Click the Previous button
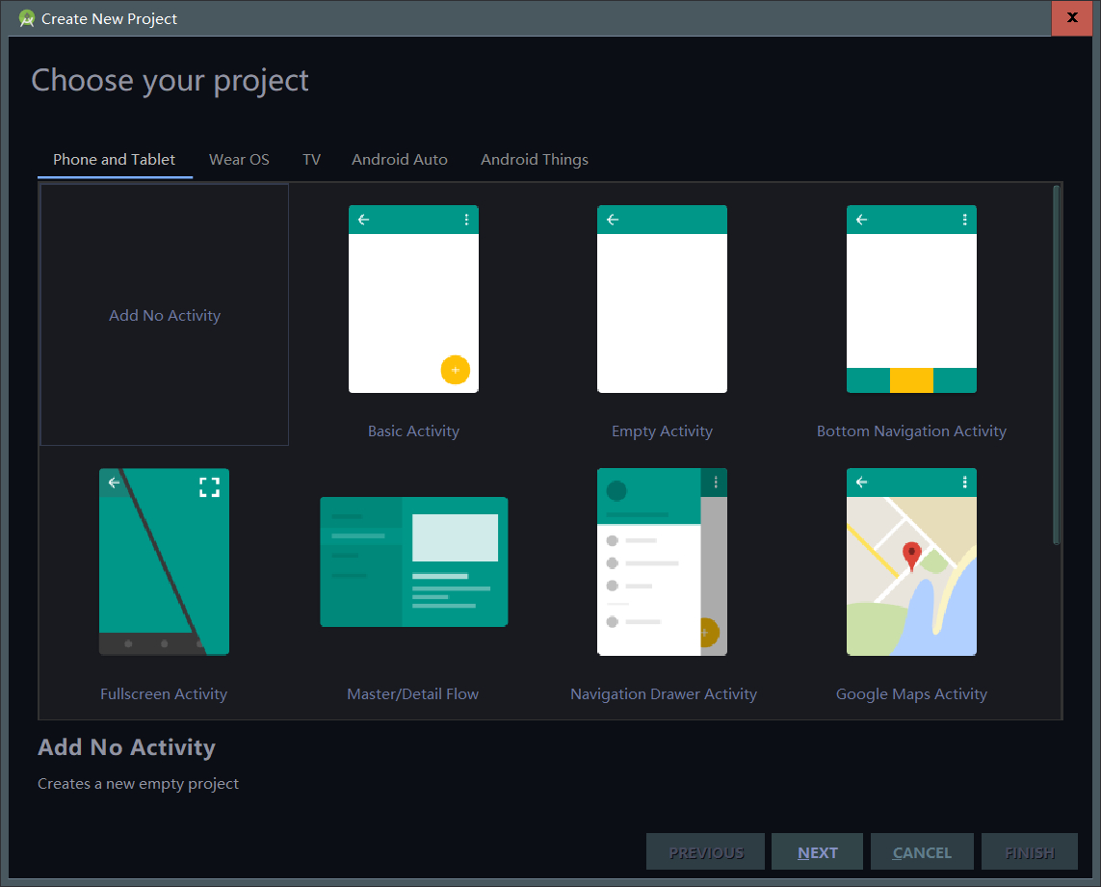The image size is (1101, 887). click(706, 852)
